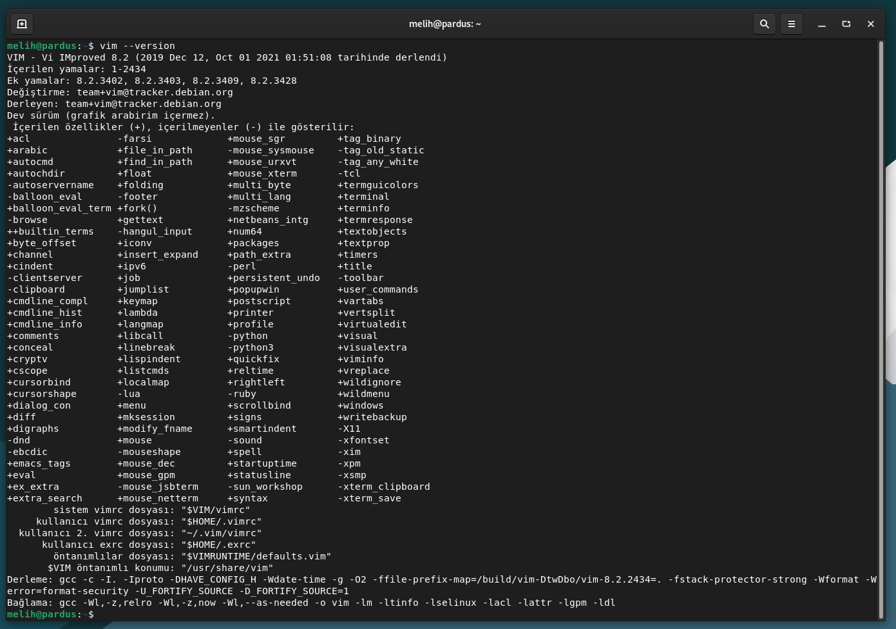Image resolution: width=896 pixels, height=629 pixels.
Task: Close the terminal window
Action: (x=871, y=24)
